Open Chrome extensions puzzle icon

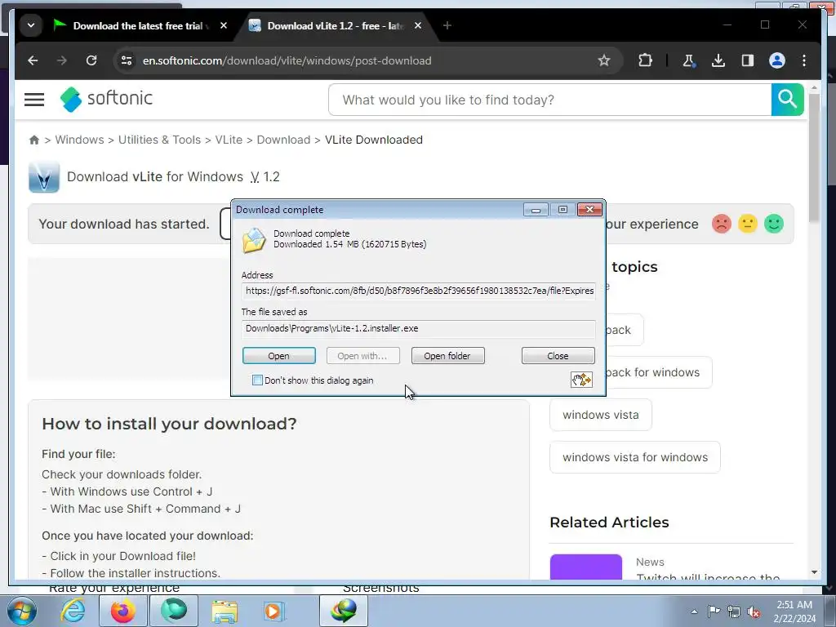pos(645,60)
